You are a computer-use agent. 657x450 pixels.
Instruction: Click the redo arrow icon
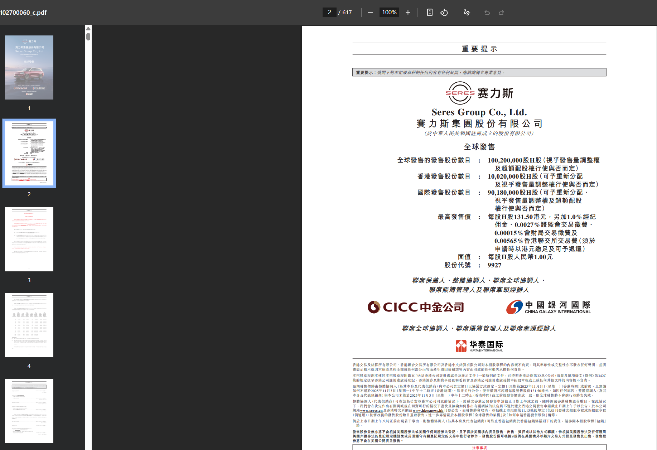[x=501, y=13]
